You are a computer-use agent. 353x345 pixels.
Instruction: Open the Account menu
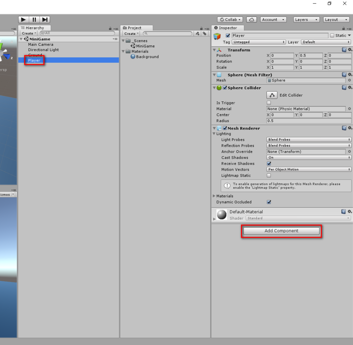pyautogui.click(x=273, y=20)
